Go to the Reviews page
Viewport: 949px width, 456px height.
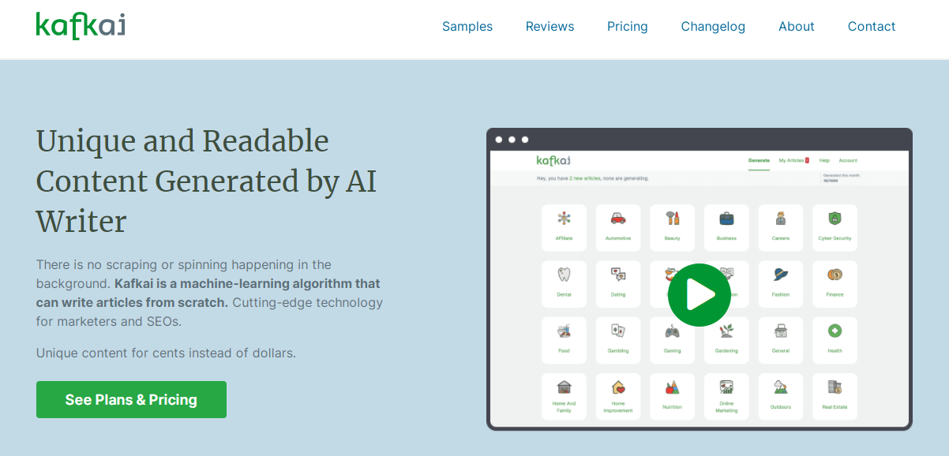point(550,26)
